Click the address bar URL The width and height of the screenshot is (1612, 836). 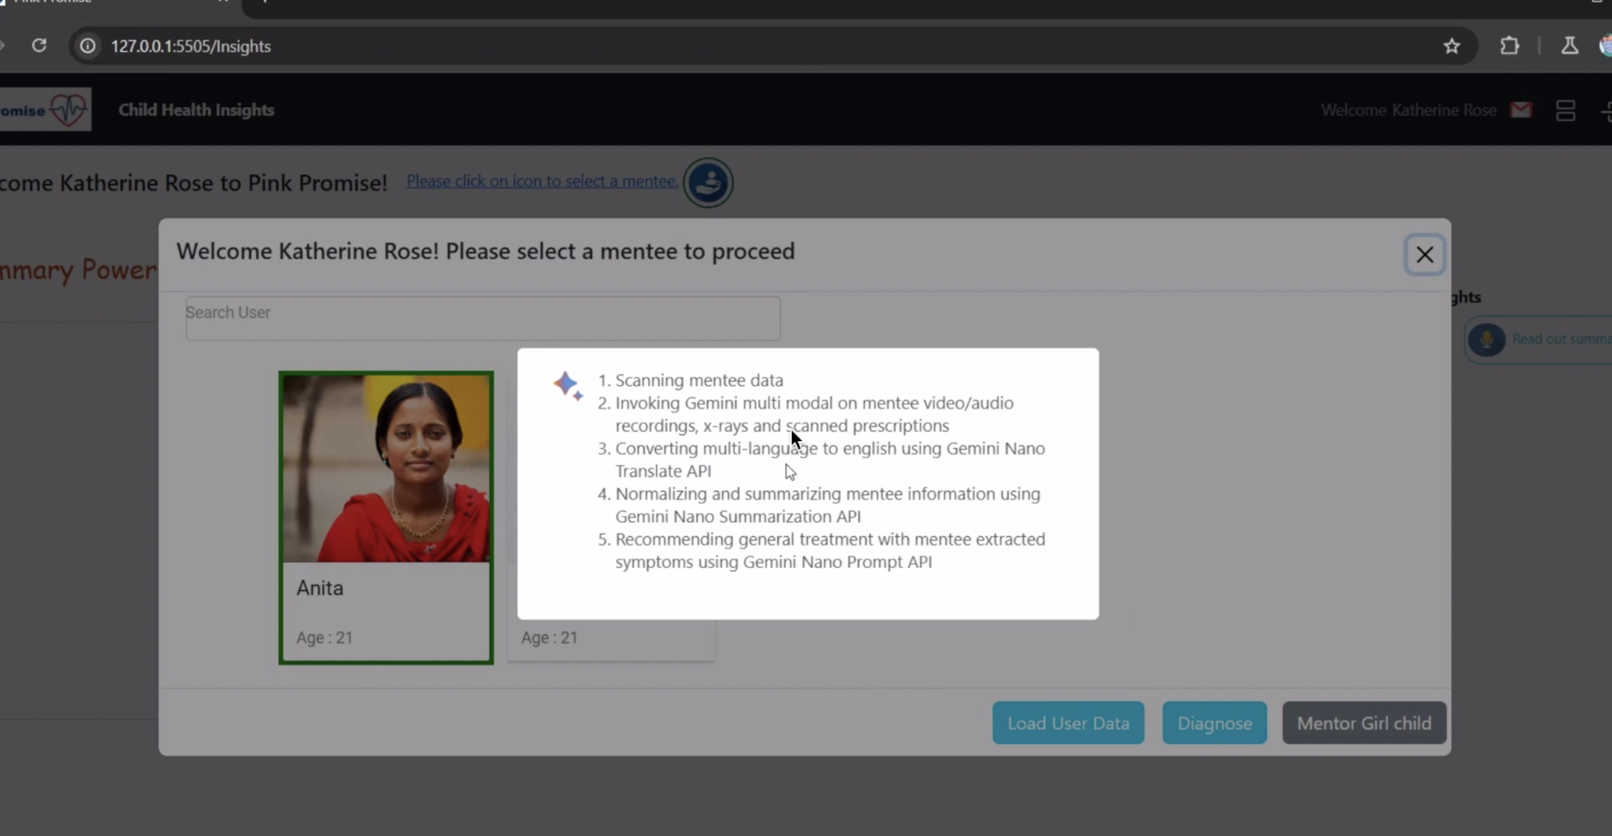coord(191,46)
